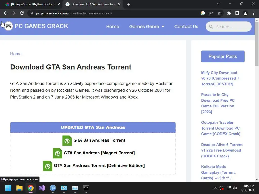Show hidden system tray icons
The image size is (259, 194).
(215, 188)
